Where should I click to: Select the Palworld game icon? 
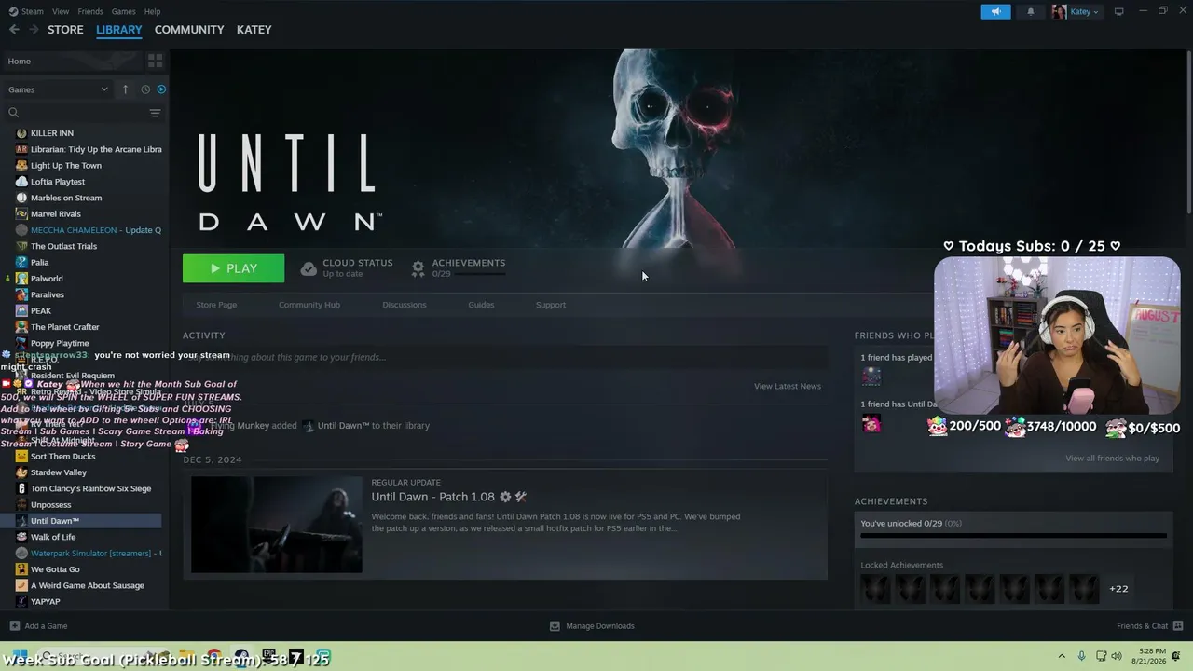tap(21, 279)
